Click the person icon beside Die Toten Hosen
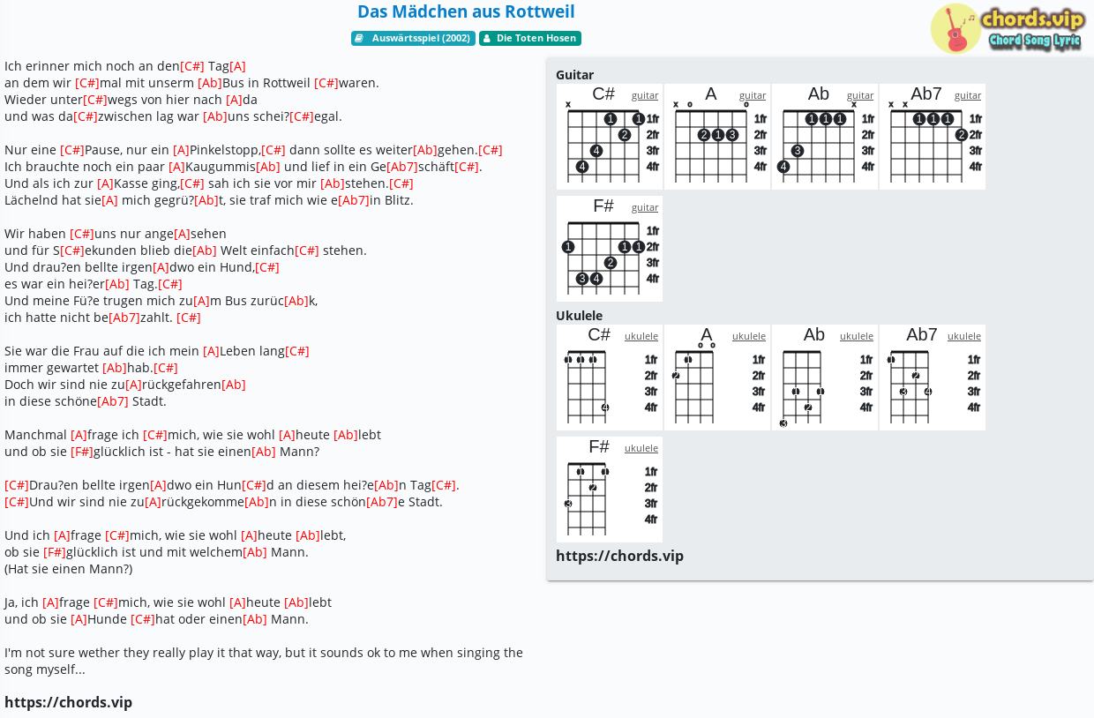This screenshot has width=1094, height=718. point(486,39)
